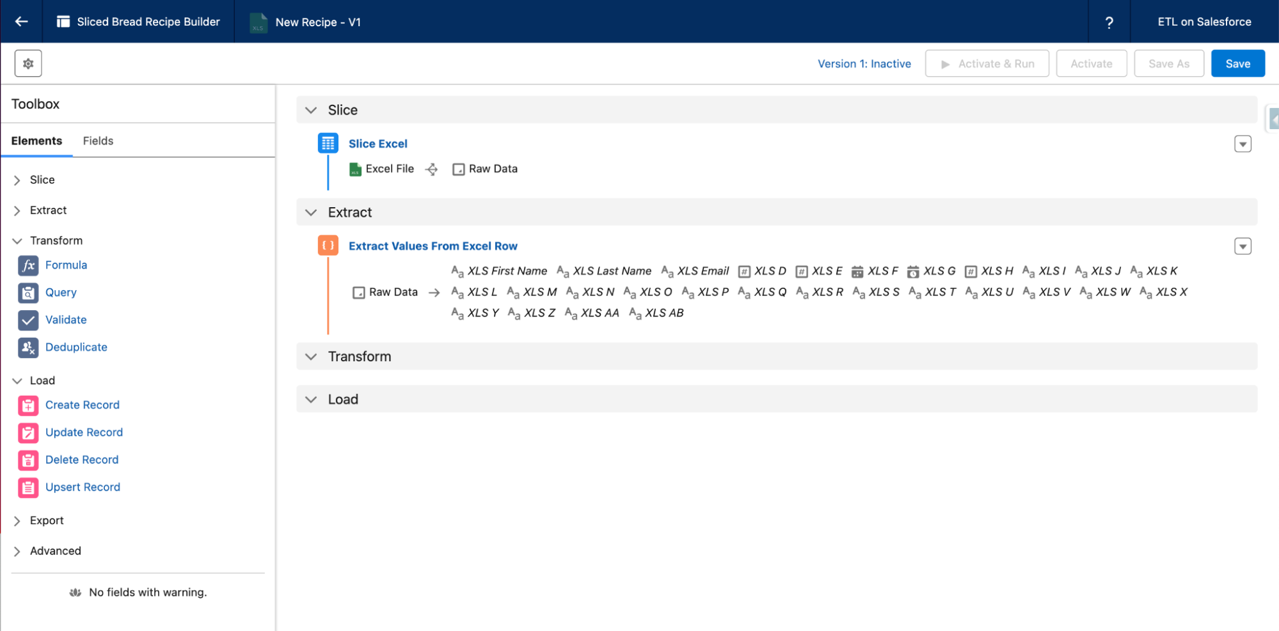Open Extract Values step dropdown menu

click(x=1242, y=247)
